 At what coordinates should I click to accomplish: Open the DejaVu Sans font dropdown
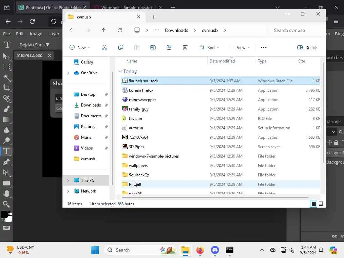[34, 45]
